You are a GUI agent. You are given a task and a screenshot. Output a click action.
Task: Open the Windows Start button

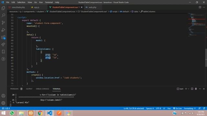coord(4,113)
